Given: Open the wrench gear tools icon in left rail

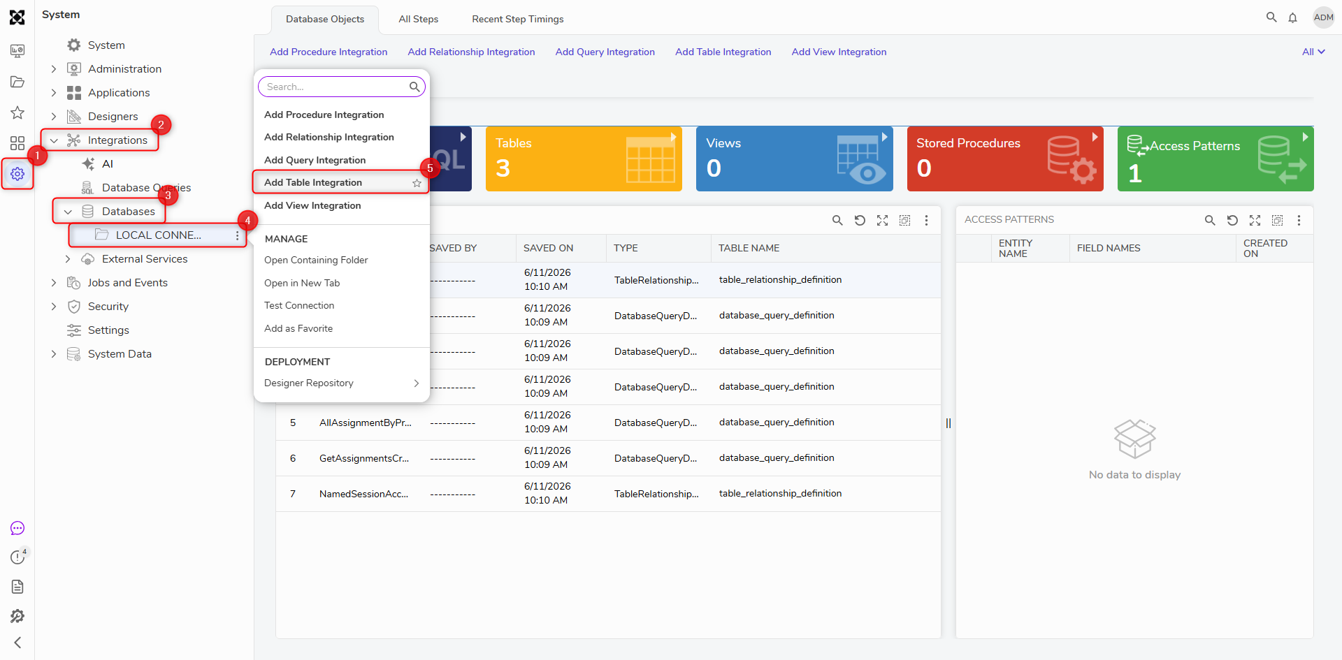Looking at the screenshot, I should pyautogui.click(x=17, y=616).
